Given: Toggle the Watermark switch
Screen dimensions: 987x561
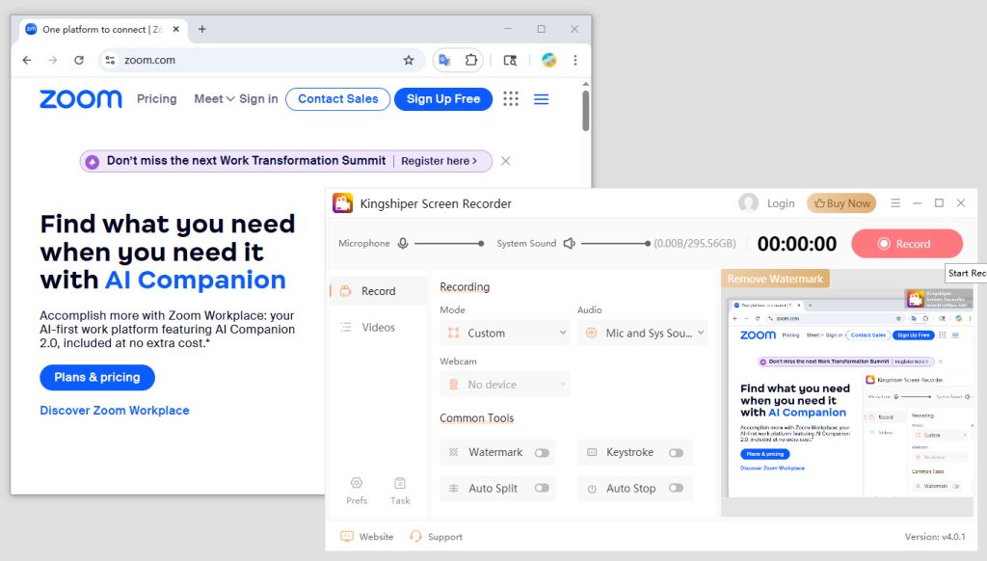Looking at the screenshot, I should coord(542,453).
